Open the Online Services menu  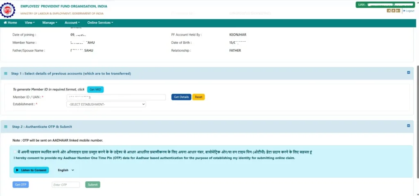100,23
